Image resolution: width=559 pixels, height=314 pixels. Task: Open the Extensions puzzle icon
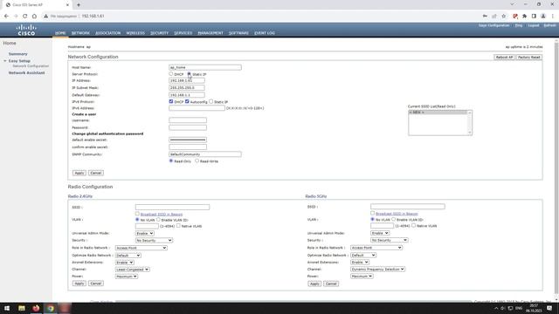click(524, 16)
